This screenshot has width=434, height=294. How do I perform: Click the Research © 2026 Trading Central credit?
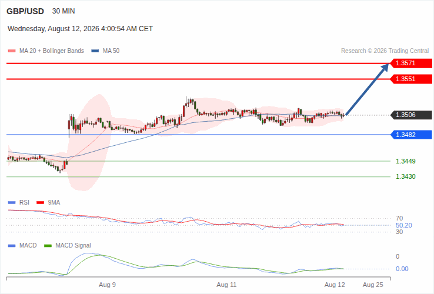[x=385, y=51]
